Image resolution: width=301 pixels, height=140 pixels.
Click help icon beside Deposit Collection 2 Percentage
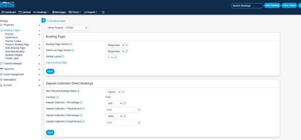pos(81,116)
